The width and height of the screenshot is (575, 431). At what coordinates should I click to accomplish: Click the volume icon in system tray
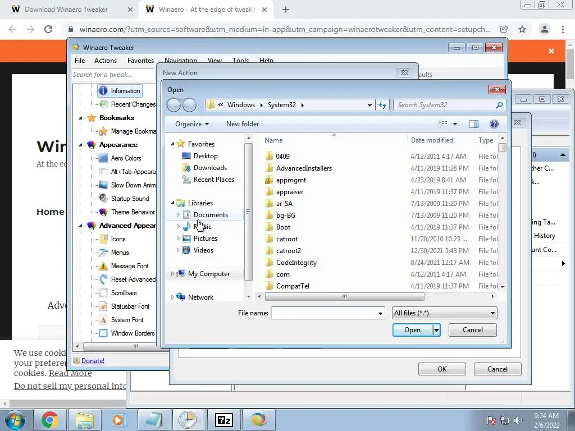[518, 420]
